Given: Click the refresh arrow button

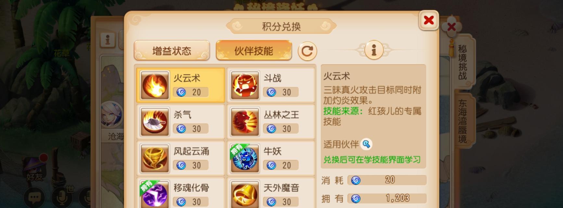Looking at the screenshot, I should point(307,51).
